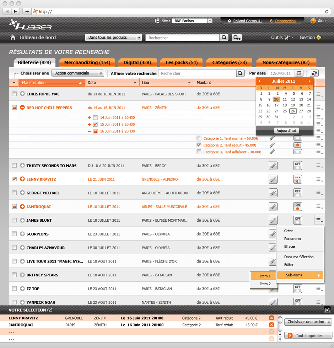The width and height of the screenshot is (334, 348).
Task: Expand the Christophe Mae row
Action: pyautogui.click(x=22, y=94)
